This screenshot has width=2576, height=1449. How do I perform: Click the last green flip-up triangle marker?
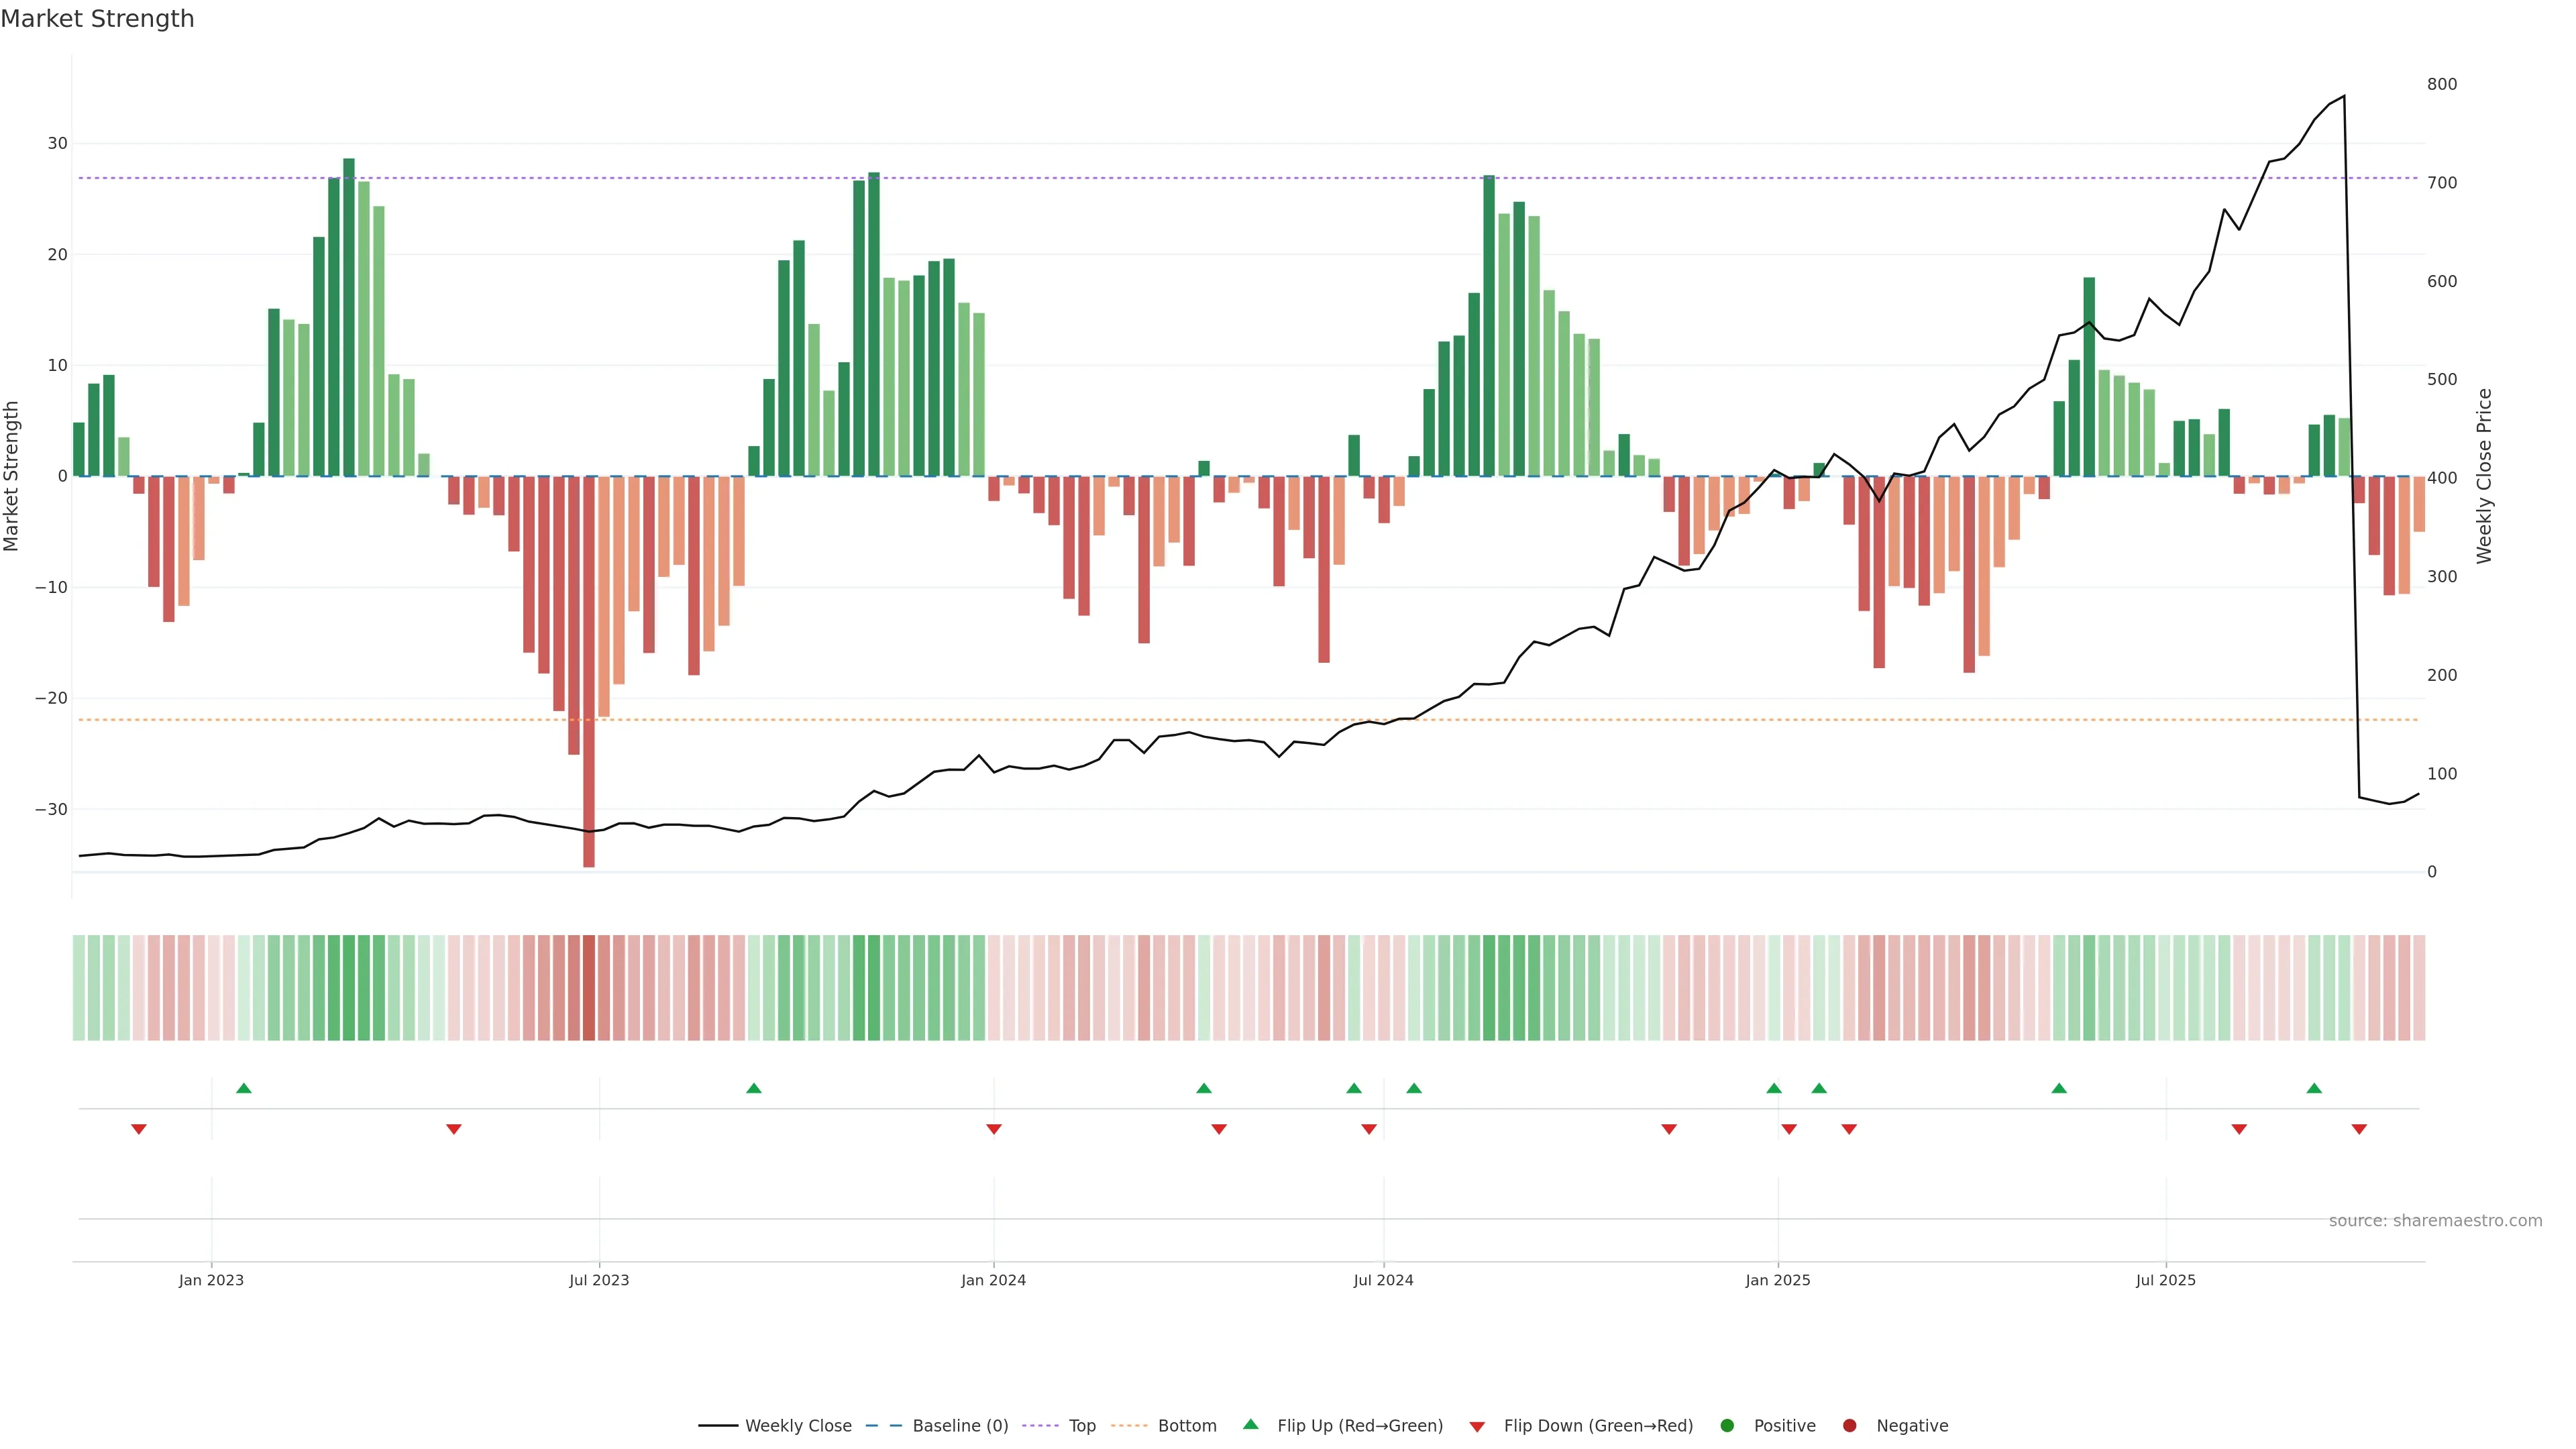click(2314, 1088)
